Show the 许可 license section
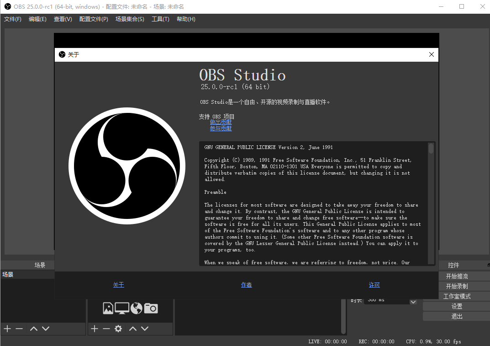Viewport: 490px width, 346px height. pos(374,285)
